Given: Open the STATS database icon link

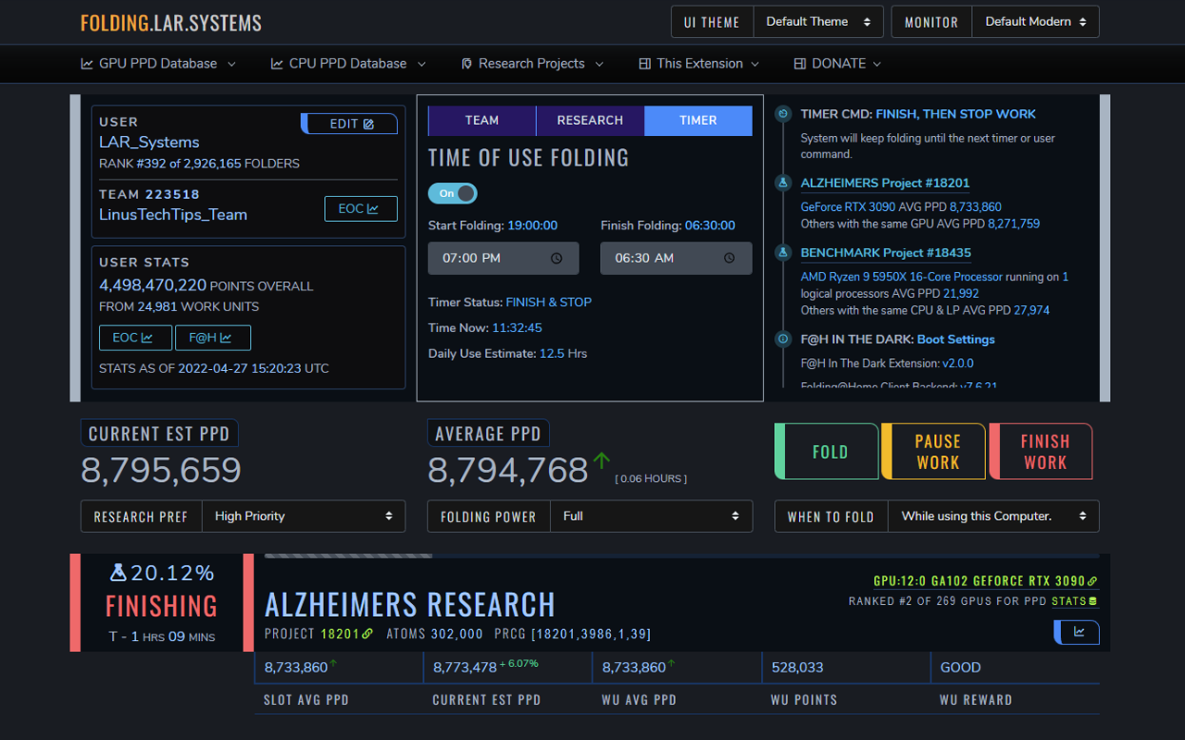Looking at the screenshot, I should [x=1092, y=601].
